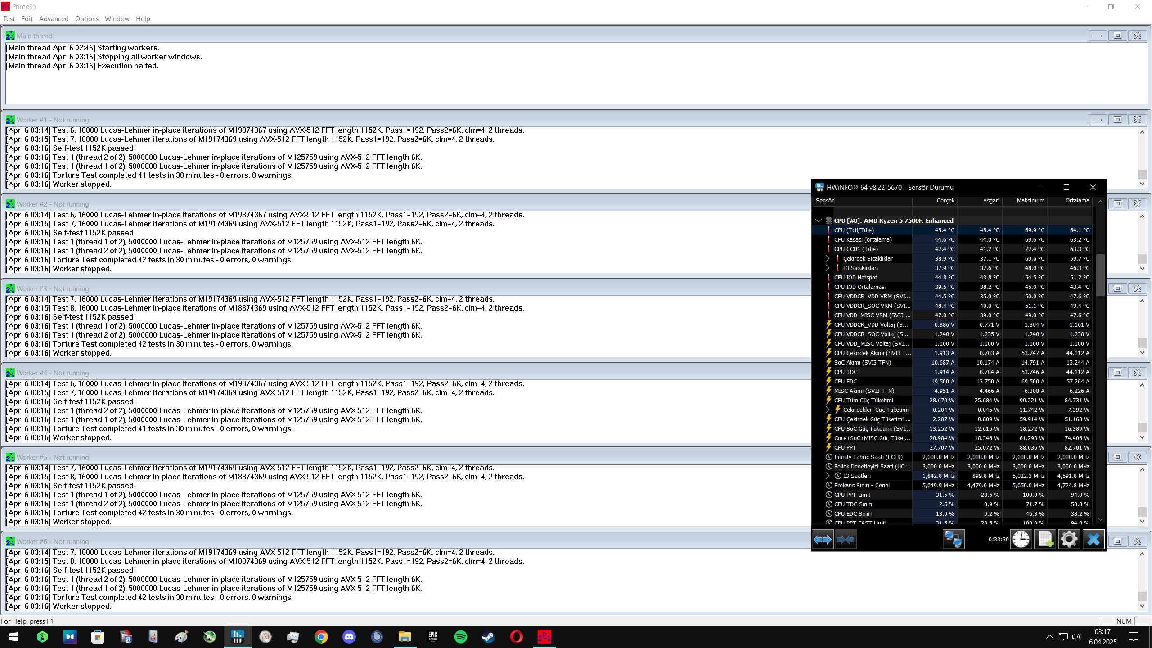This screenshot has width=1152, height=648.
Task: Select the CPU Tüm Güç Tüketimi row
Action: pyautogui.click(x=953, y=400)
